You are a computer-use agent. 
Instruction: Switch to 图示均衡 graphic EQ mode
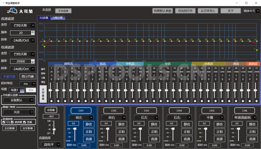click(x=28, y=77)
